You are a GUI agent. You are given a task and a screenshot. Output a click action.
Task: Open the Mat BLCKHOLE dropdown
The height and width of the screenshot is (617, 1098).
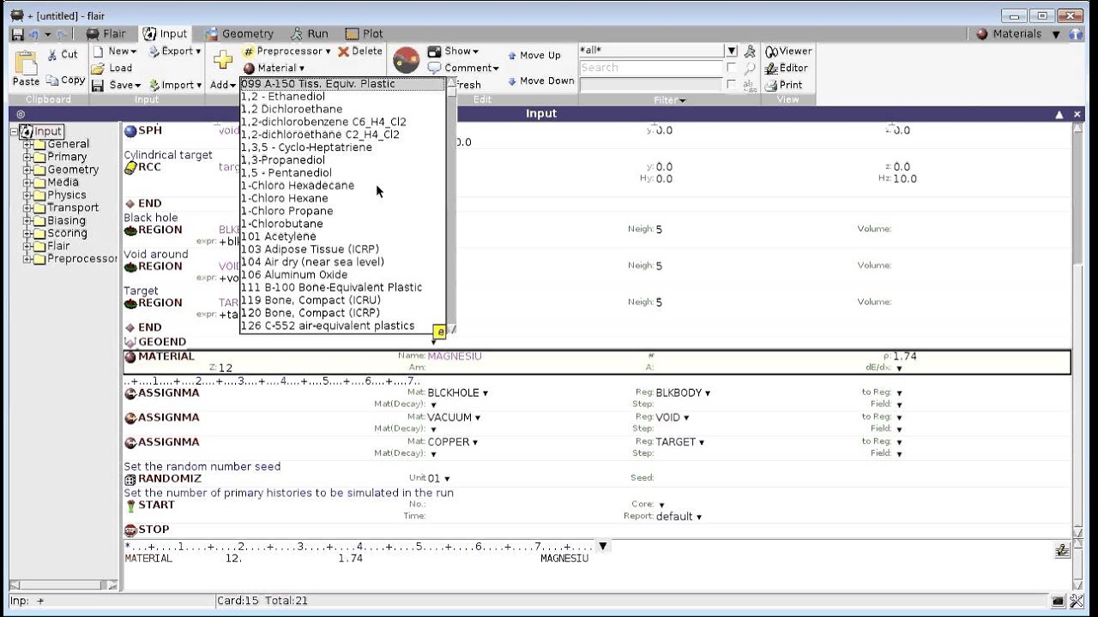click(x=485, y=393)
